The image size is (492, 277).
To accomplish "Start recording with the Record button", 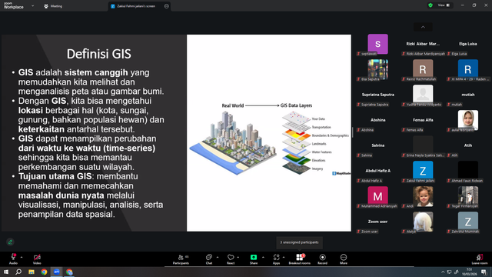I will [x=322, y=259].
